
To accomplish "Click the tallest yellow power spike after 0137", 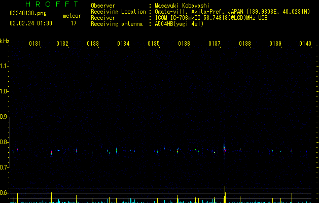I will coord(225,194).
